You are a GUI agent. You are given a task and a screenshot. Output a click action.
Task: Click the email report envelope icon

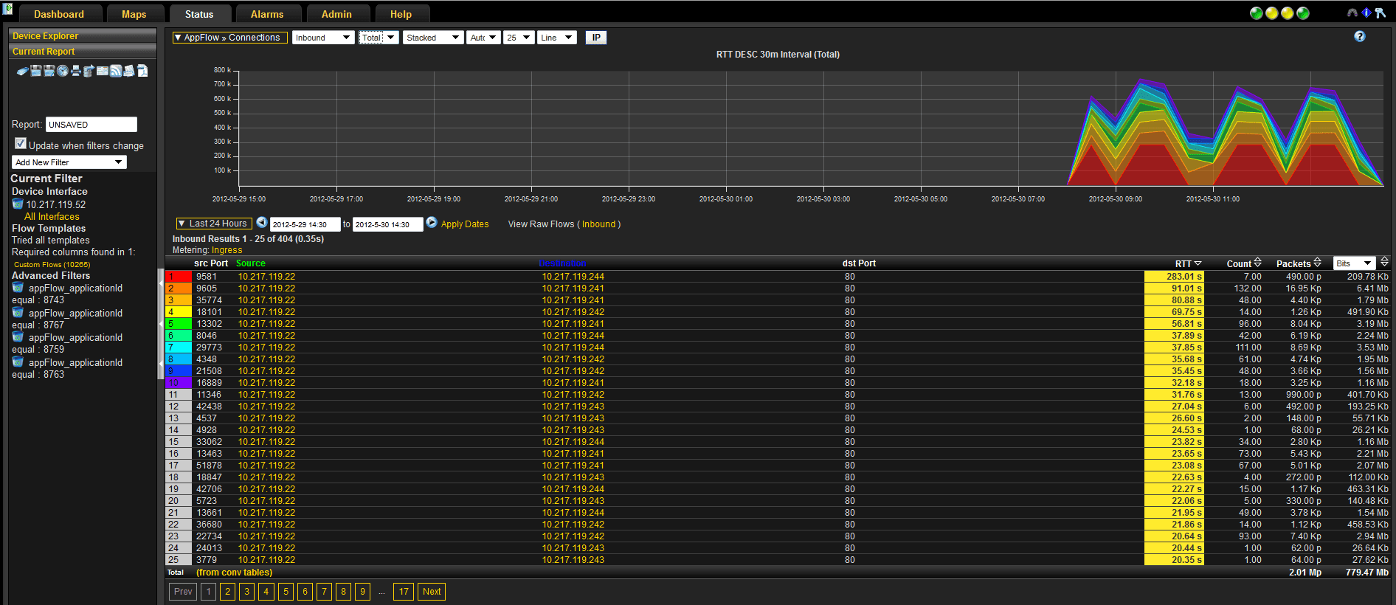(x=129, y=71)
